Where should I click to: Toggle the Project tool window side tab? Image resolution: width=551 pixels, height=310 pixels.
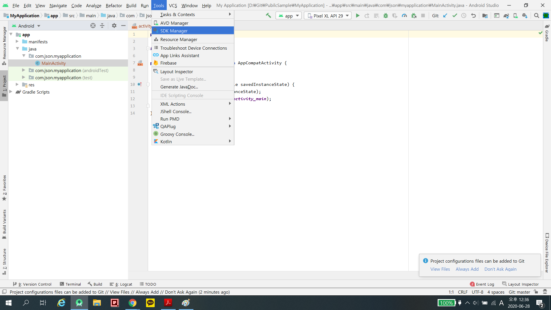pos(4,86)
